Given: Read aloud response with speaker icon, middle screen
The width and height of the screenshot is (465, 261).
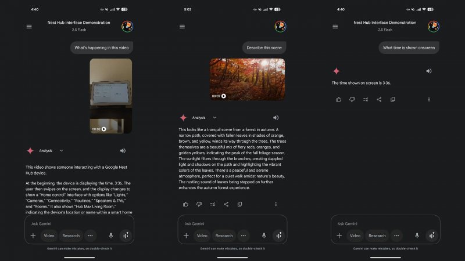Looking at the screenshot, I should (x=276, y=118).
